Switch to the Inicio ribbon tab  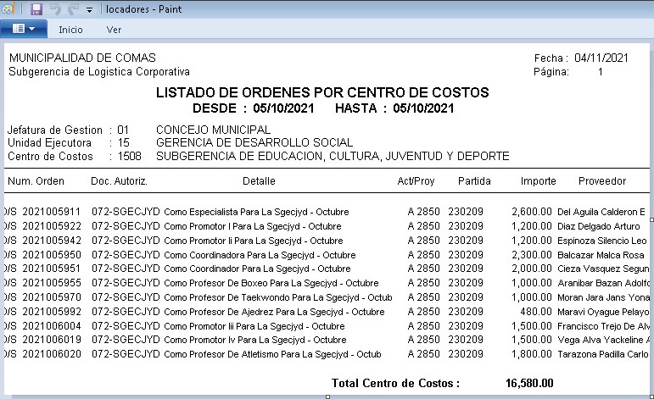tap(70, 30)
